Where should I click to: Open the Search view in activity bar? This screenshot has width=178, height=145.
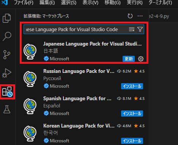tap(7, 36)
